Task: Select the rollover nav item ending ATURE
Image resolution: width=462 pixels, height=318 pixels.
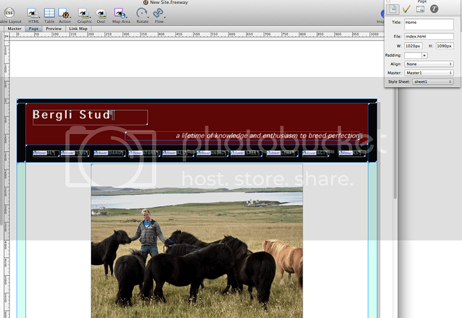Action: (145, 153)
